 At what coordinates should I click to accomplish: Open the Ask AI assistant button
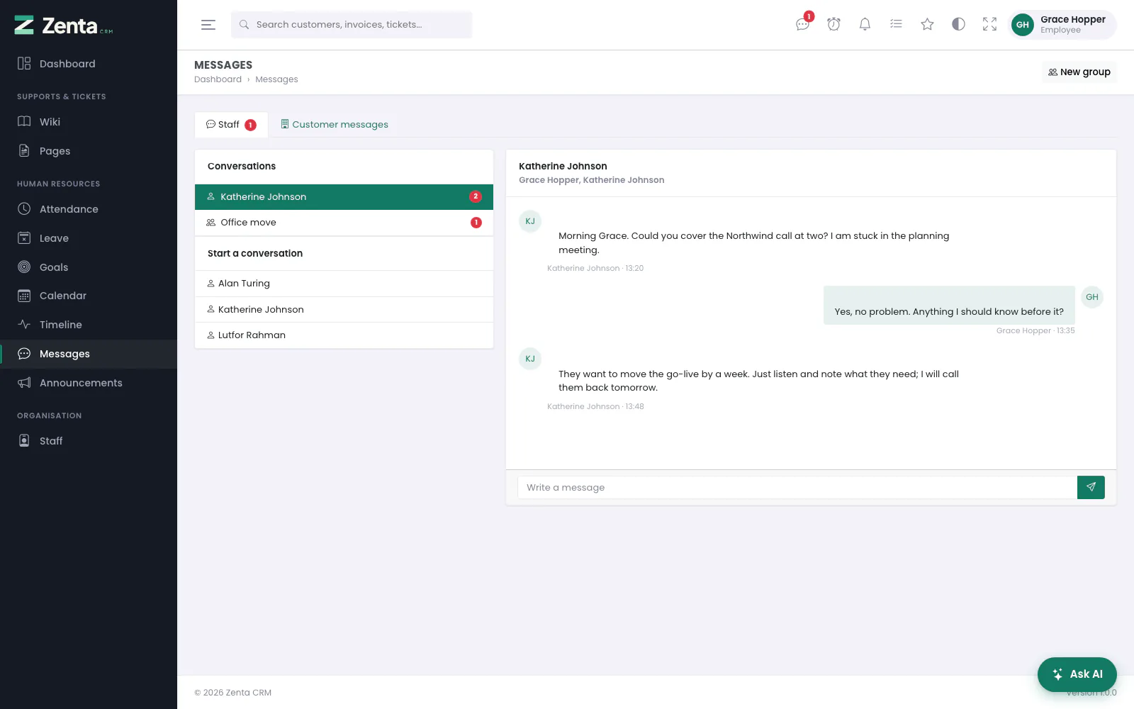pos(1077,674)
